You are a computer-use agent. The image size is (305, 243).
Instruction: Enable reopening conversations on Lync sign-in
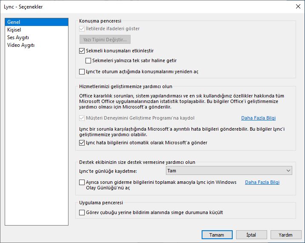tap(82, 72)
